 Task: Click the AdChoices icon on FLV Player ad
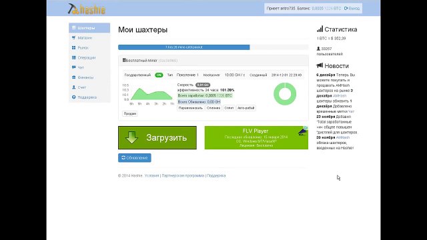[x=306, y=128]
